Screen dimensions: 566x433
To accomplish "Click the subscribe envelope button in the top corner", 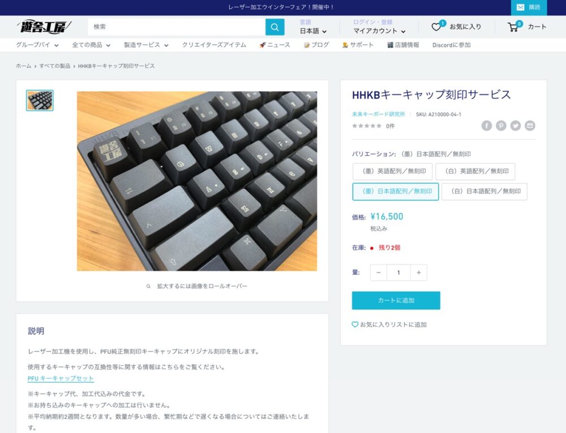I will click(x=529, y=7).
